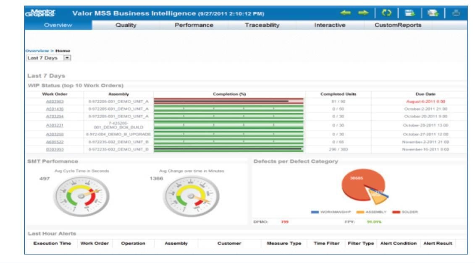Click the export/save icon with green arrow
475x263 pixels.
[409, 13]
